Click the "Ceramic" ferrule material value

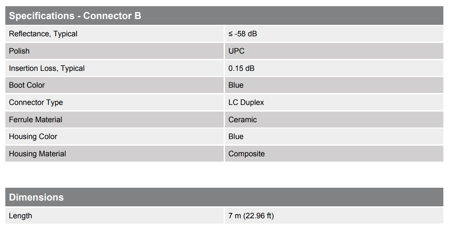click(x=243, y=120)
